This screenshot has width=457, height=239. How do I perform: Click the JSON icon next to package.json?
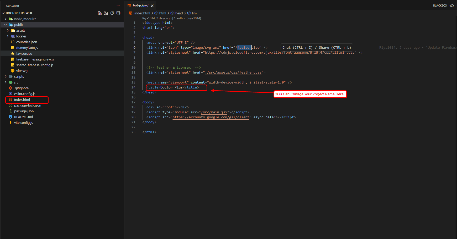(x=10, y=111)
